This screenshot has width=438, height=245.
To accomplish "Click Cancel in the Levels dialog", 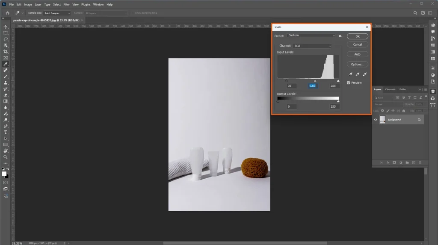I will pos(357,44).
